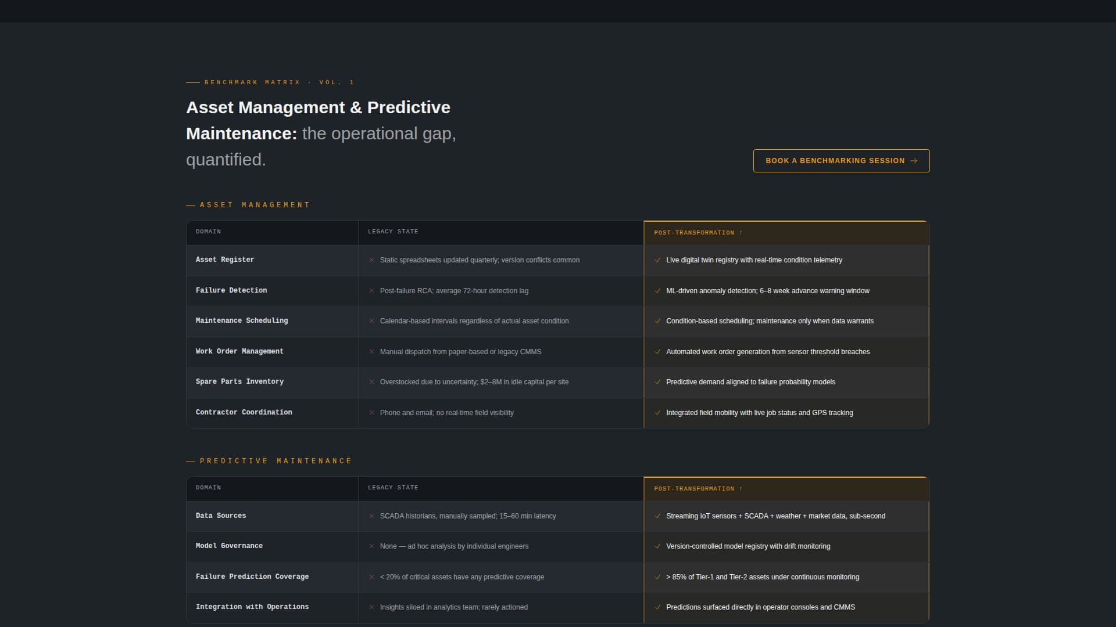The image size is (1116, 627).
Task: Click the text no real-time field visibility
Action: 475,413
